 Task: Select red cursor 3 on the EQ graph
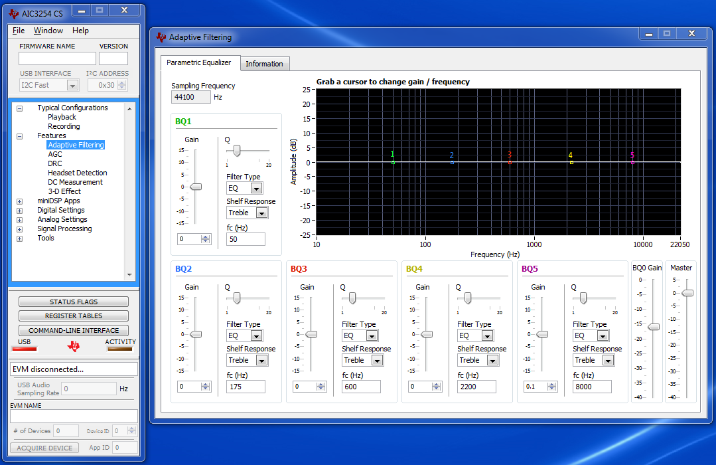[x=510, y=162]
